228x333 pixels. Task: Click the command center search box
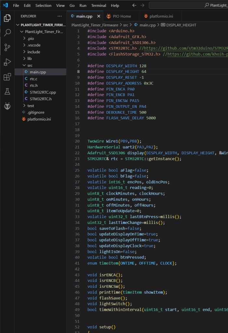click(x=189, y=6)
